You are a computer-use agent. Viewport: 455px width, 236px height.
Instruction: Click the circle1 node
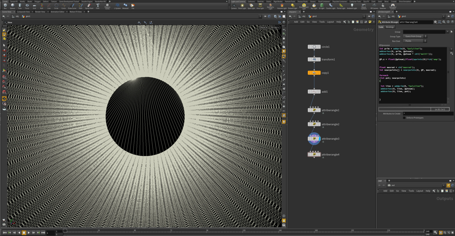(x=314, y=47)
